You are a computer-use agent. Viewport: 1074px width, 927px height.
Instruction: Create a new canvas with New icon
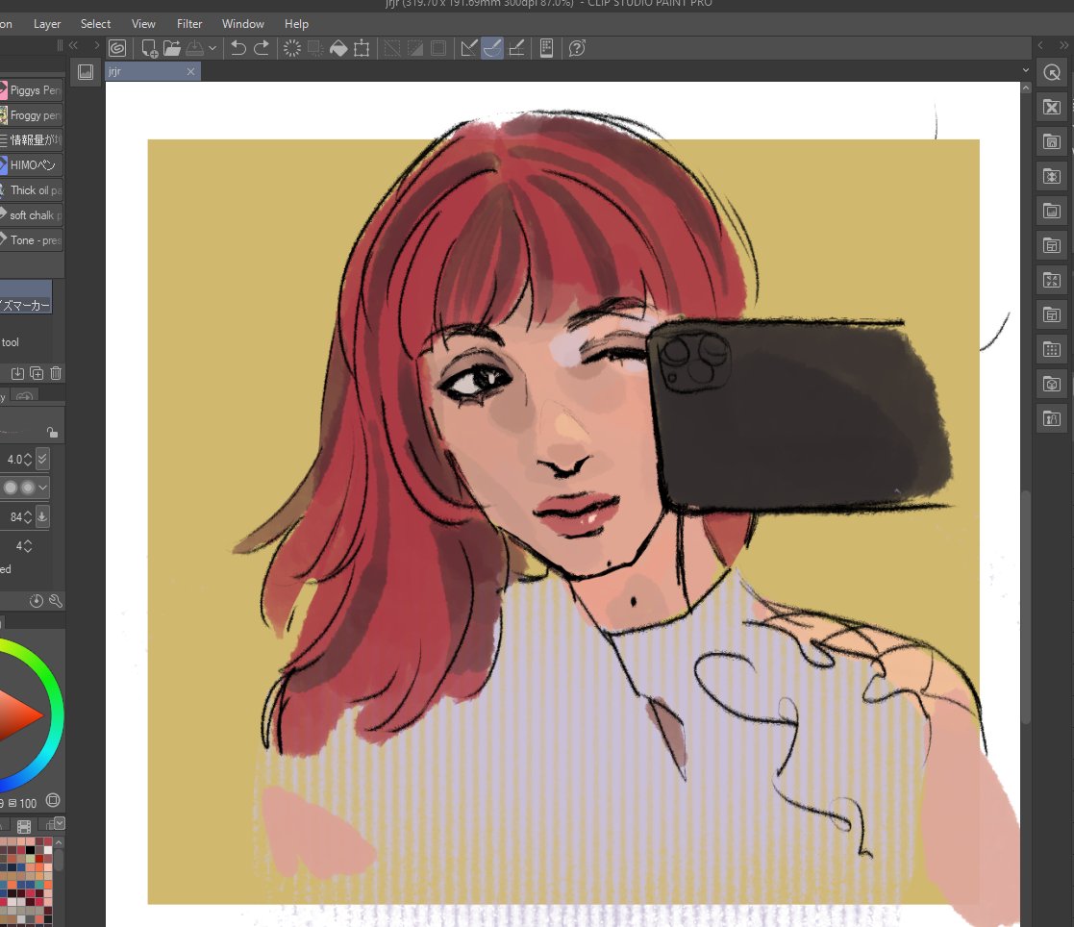click(149, 48)
